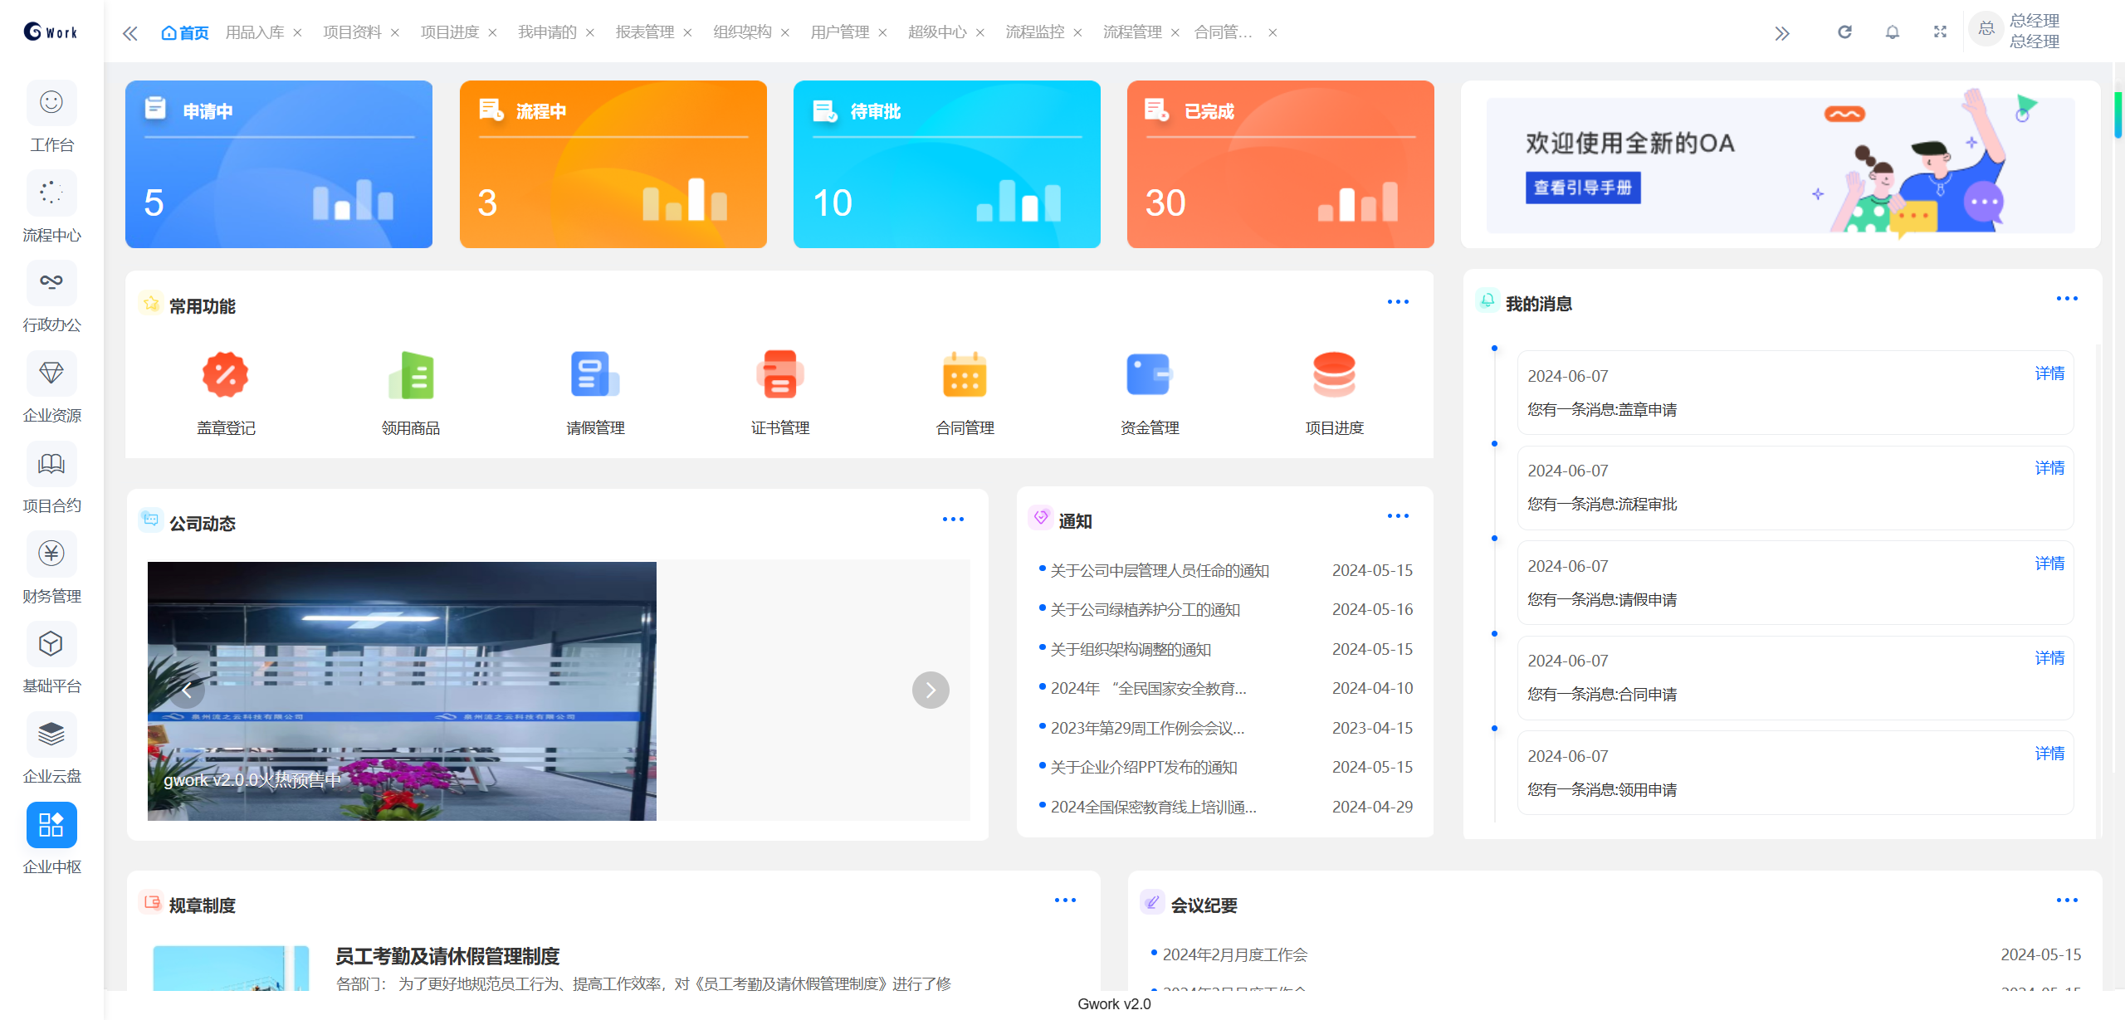Image resolution: width=2125 pixels, height=1020 pixels.
Task: Enter fullscreen mode via the expand icon
Action: point(1940,32)
